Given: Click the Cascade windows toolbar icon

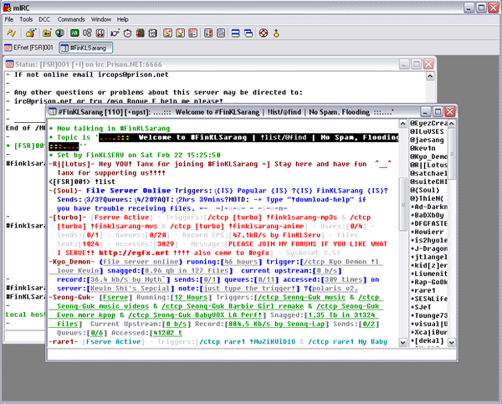Looking at the screenshot, I should [248, 33].
